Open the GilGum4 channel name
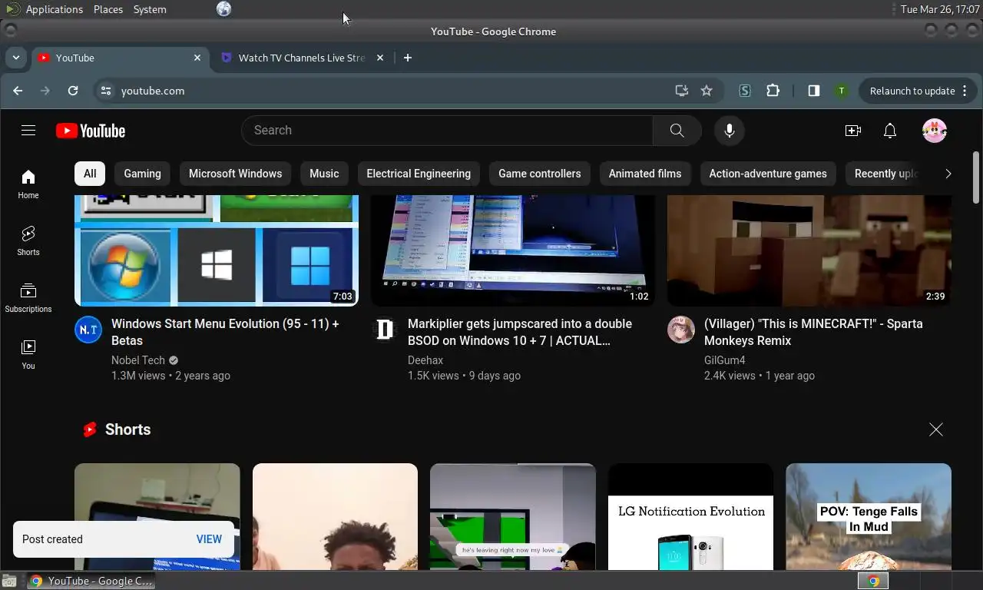This screenshot has height=590, width=983. click(725, 360)
